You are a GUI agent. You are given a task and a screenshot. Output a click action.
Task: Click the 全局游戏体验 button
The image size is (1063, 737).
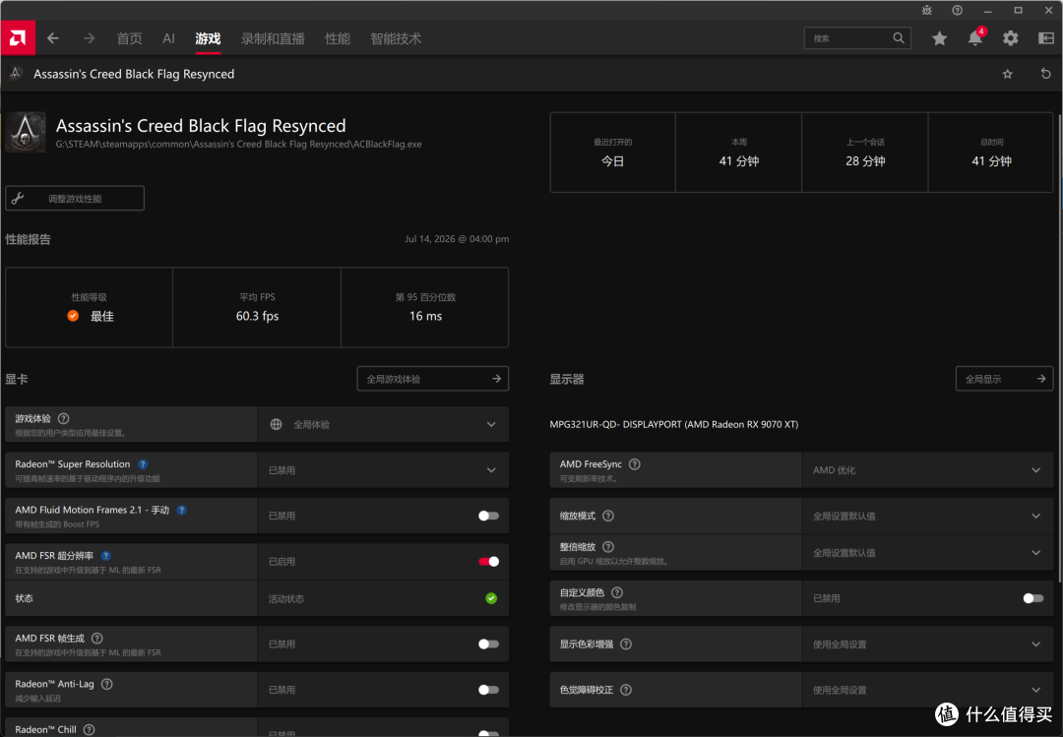(x=432, y=379)
